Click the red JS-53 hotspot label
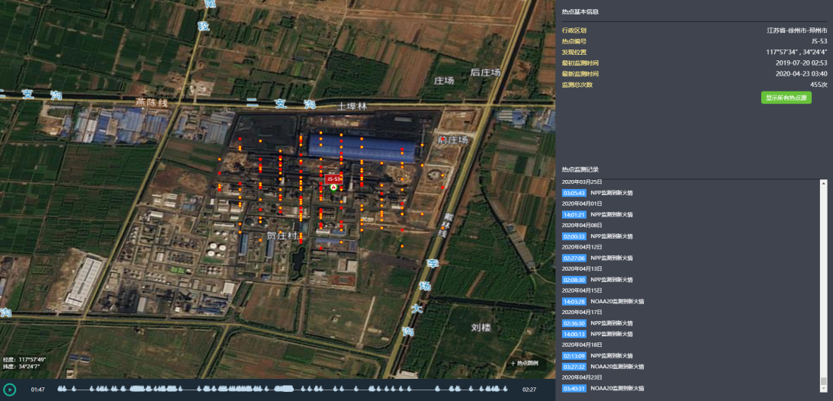 [x=333, y=178]
